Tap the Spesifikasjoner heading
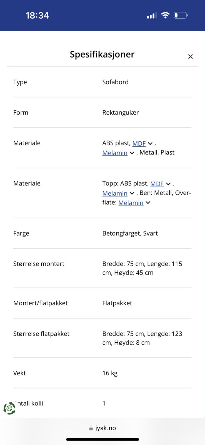 pyautogui.click(x=102, y=54)
